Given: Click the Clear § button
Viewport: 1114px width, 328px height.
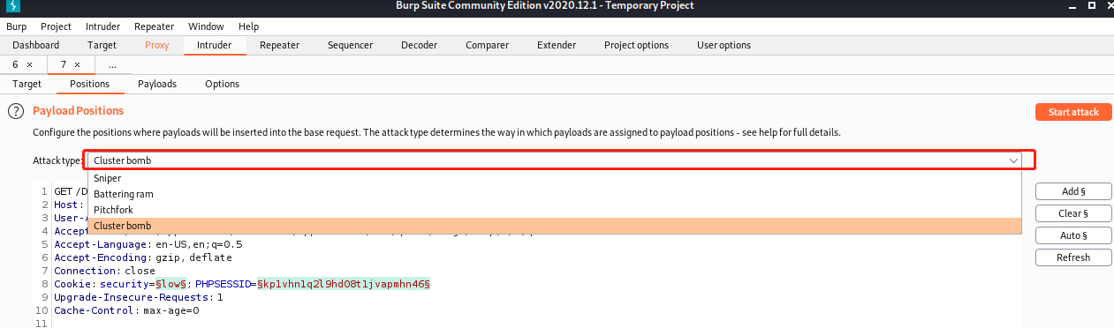Looking at the screenshot, I should [x=1073, y=213].
